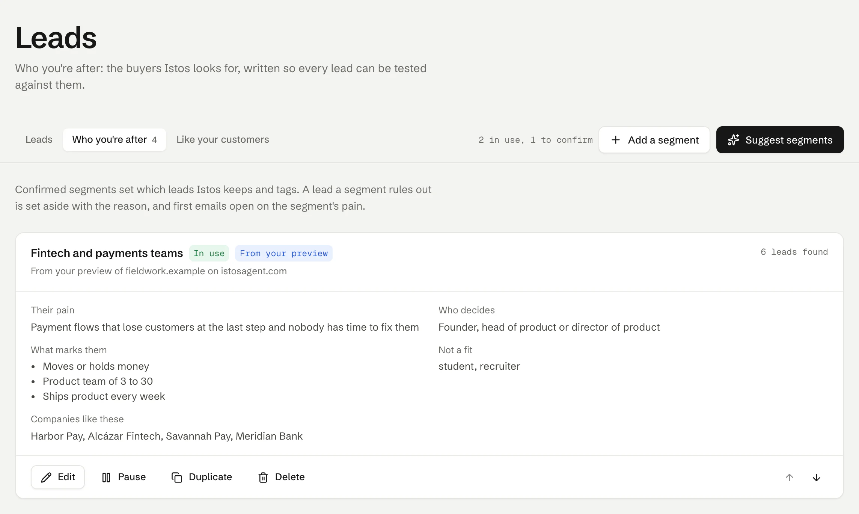Delete the Fintech and payments segment

pos(281,477)
